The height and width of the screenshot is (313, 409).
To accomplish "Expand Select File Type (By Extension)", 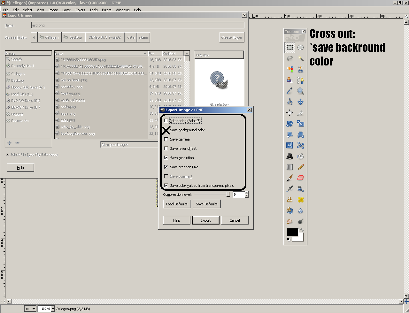I will pyautogui.click(x=7, y=154).
